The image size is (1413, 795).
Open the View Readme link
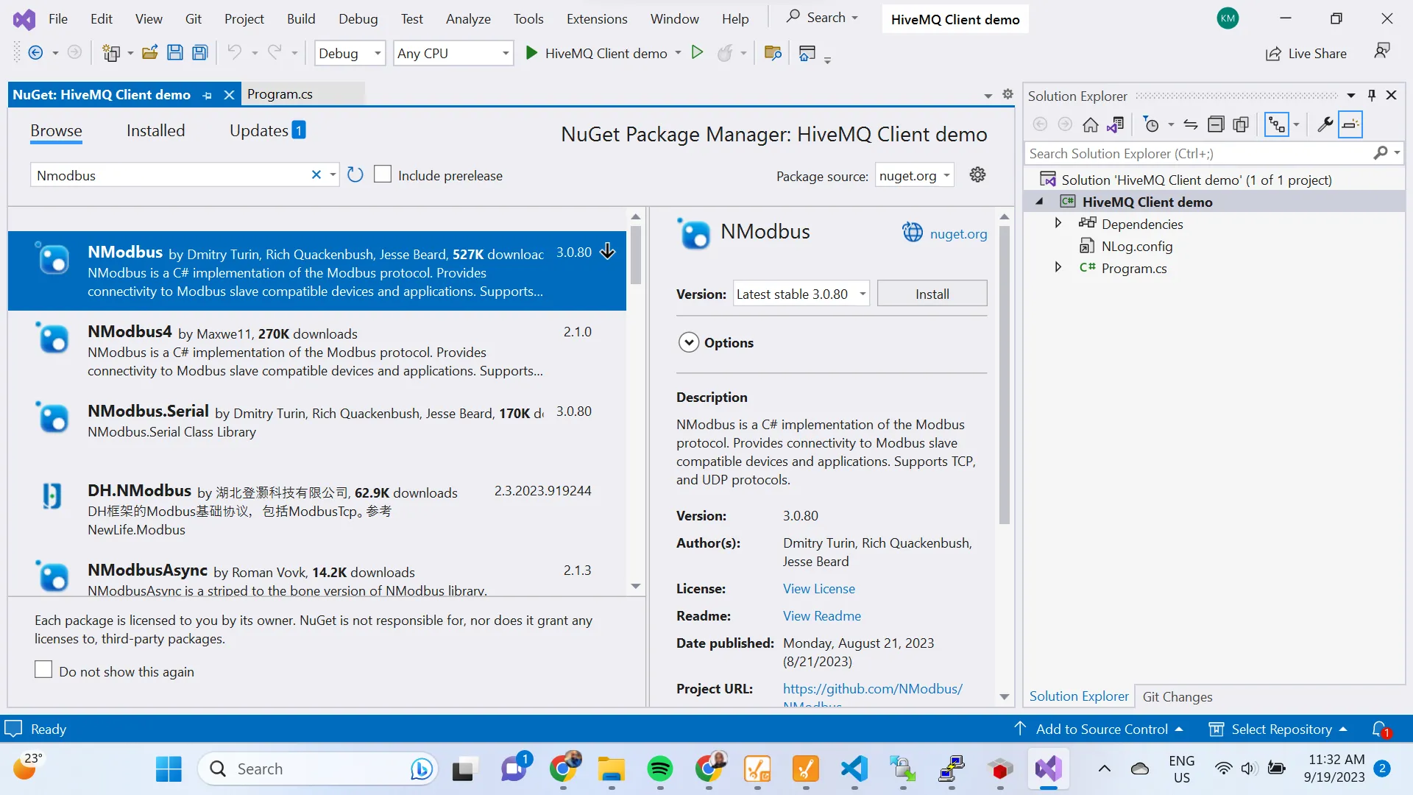tap(821, 616)
